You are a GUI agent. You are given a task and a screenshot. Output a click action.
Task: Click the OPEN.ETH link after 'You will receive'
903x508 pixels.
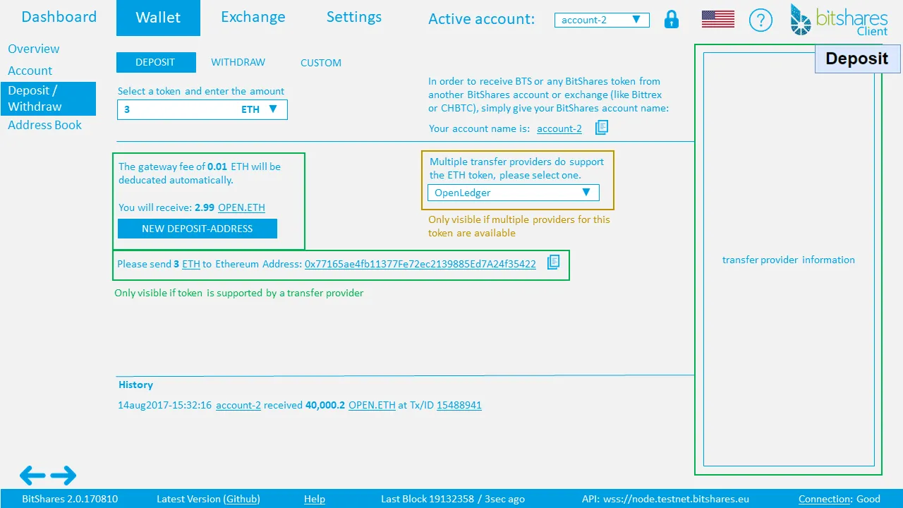coord(241,207)
